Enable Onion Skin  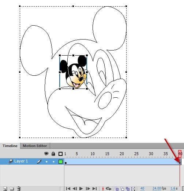click(x=117, y=189)
